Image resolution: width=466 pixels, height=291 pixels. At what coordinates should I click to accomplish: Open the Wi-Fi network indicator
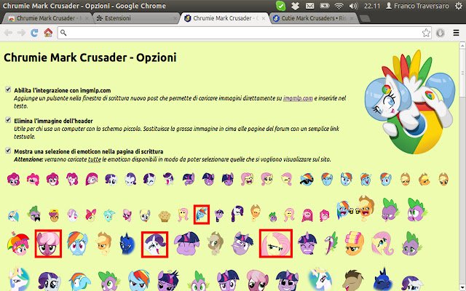339,6
